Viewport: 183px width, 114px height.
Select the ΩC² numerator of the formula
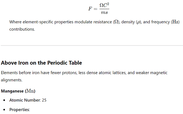(104, 5)
